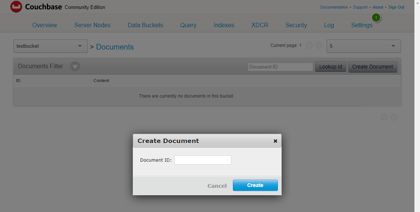420x212 pixels.
Task: Open the page size dropdown showing 5
Action: 363,46
